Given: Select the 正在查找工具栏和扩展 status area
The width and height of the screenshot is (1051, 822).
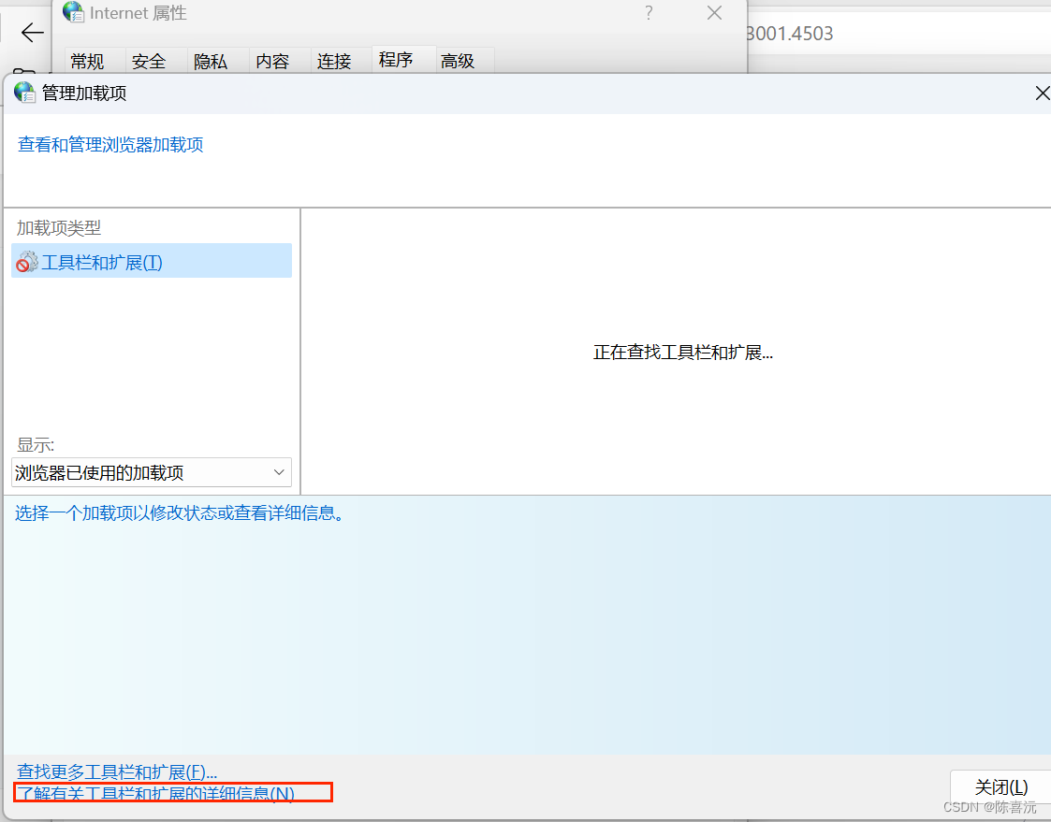Looking at the screenshot, I should (682, 352).
